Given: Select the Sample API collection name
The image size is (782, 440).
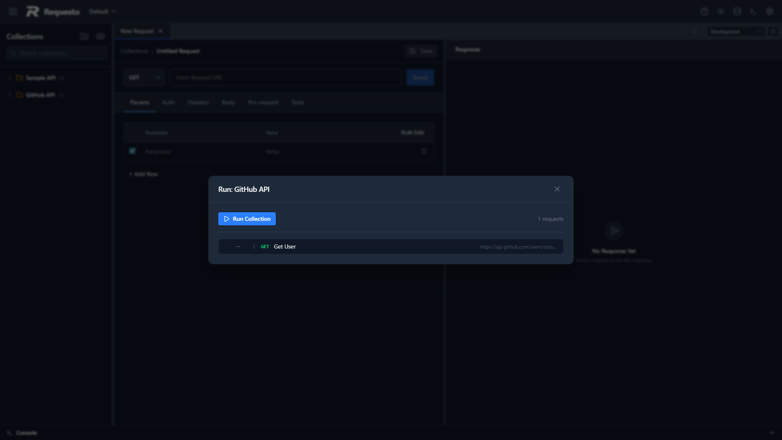Looking at the screenshot, I should point(41,78).
